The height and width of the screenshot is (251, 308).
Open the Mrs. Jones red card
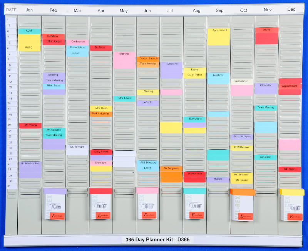(x=54, y=42)
